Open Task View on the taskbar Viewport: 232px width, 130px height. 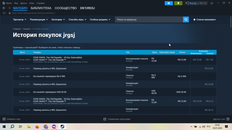tap(21, 127)
